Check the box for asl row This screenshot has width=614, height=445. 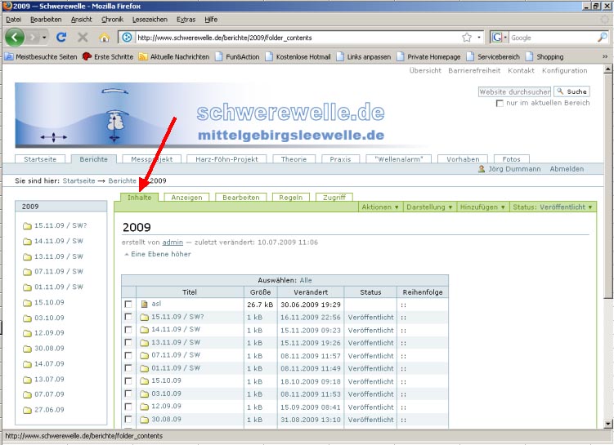click(128, 305)
